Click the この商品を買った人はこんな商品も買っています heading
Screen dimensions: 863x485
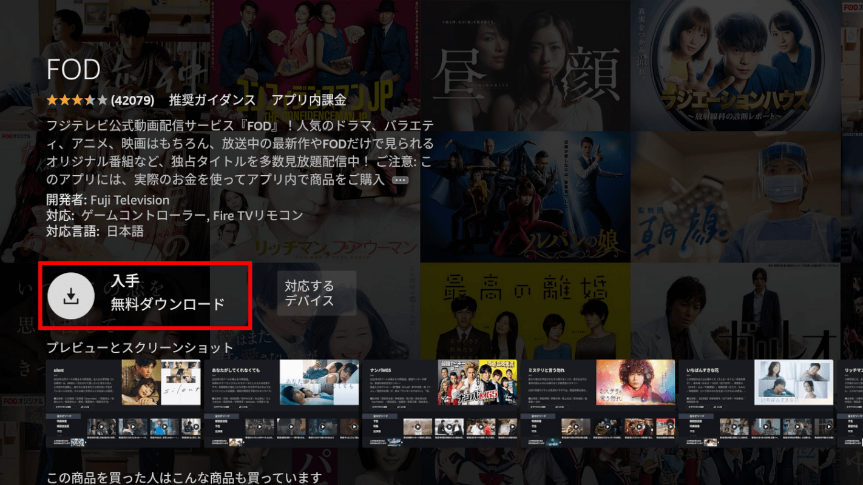coord(184,477)
